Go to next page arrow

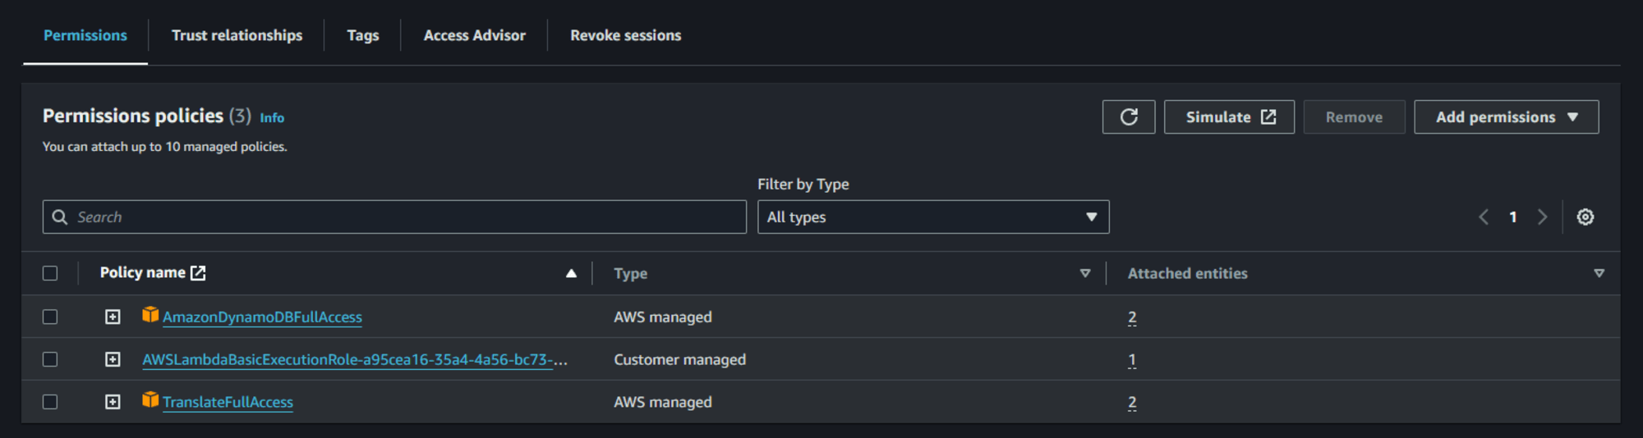click(1542, 217)
